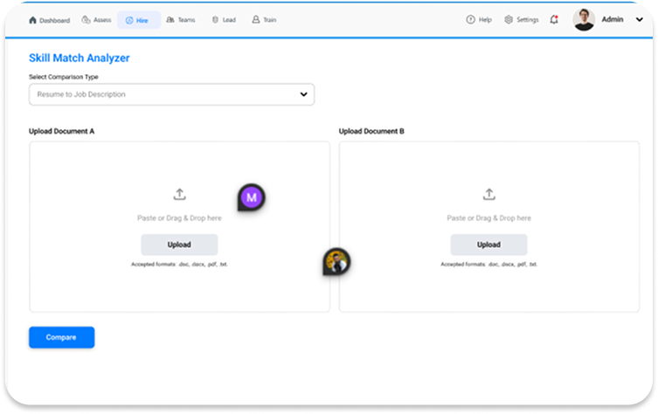This screenshot has width=658, height=414.
Task: Check the notifications bell icon
Action: [554, 20]
